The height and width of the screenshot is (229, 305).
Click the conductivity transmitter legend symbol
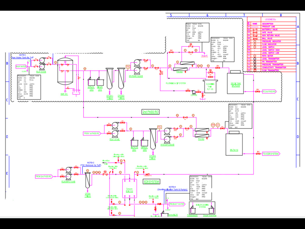255,67
